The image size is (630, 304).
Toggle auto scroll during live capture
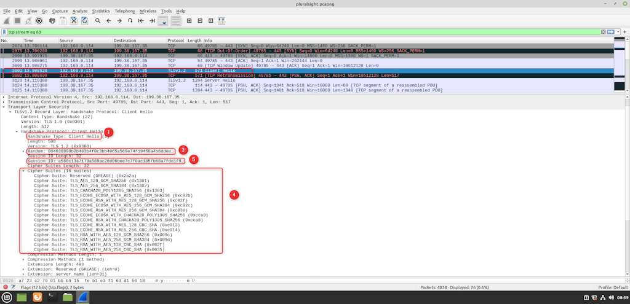163,21
